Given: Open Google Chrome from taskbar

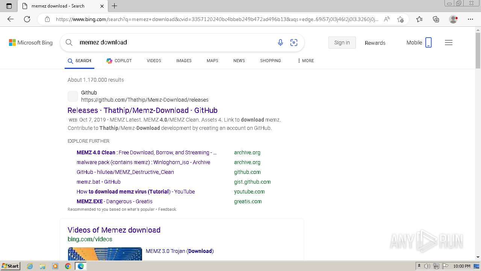Looking at the screenshot, I should point(68,266).
